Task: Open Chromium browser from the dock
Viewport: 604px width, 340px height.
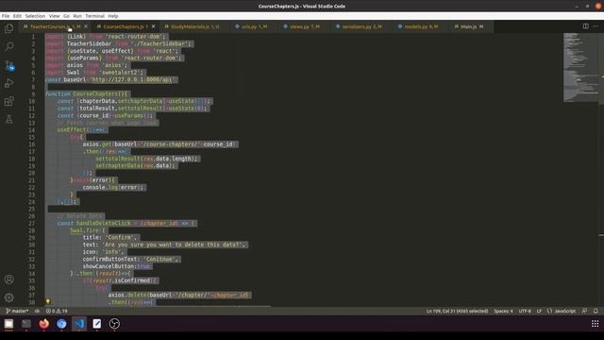Action: click(61, 324)
